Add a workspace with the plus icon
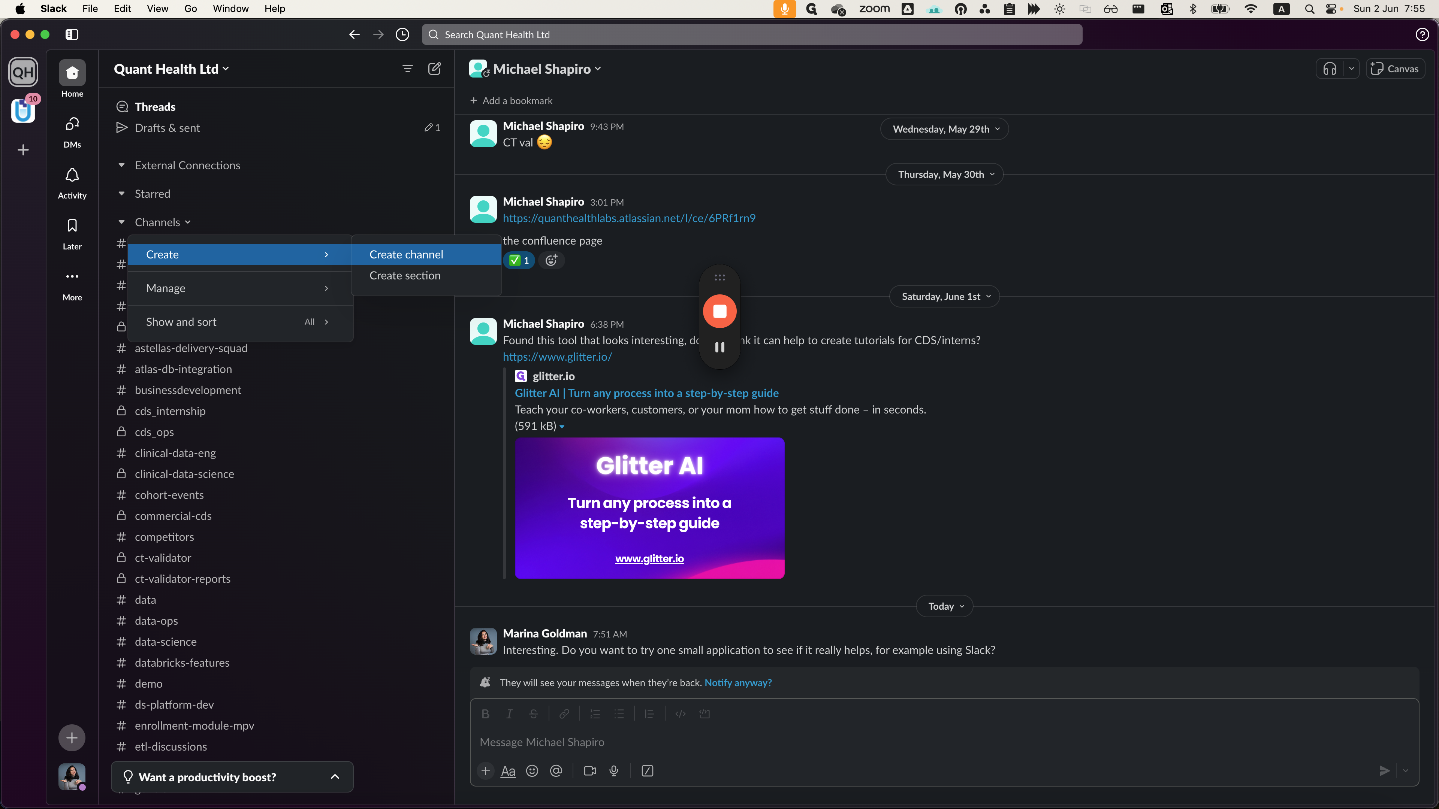Viewport: 1439px width, 809px height. (23, 150)
